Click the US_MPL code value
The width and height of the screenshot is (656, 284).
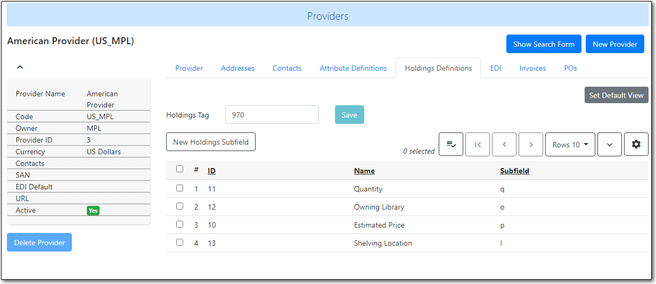pyautogui.click(x=100, y=116)
